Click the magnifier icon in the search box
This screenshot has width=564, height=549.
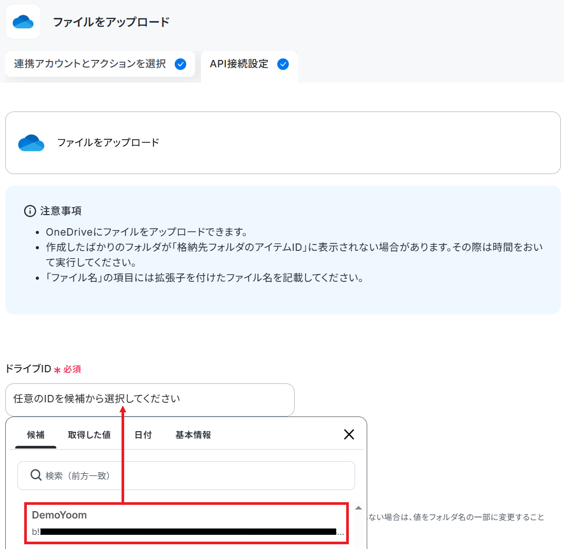tap(36, 475)
